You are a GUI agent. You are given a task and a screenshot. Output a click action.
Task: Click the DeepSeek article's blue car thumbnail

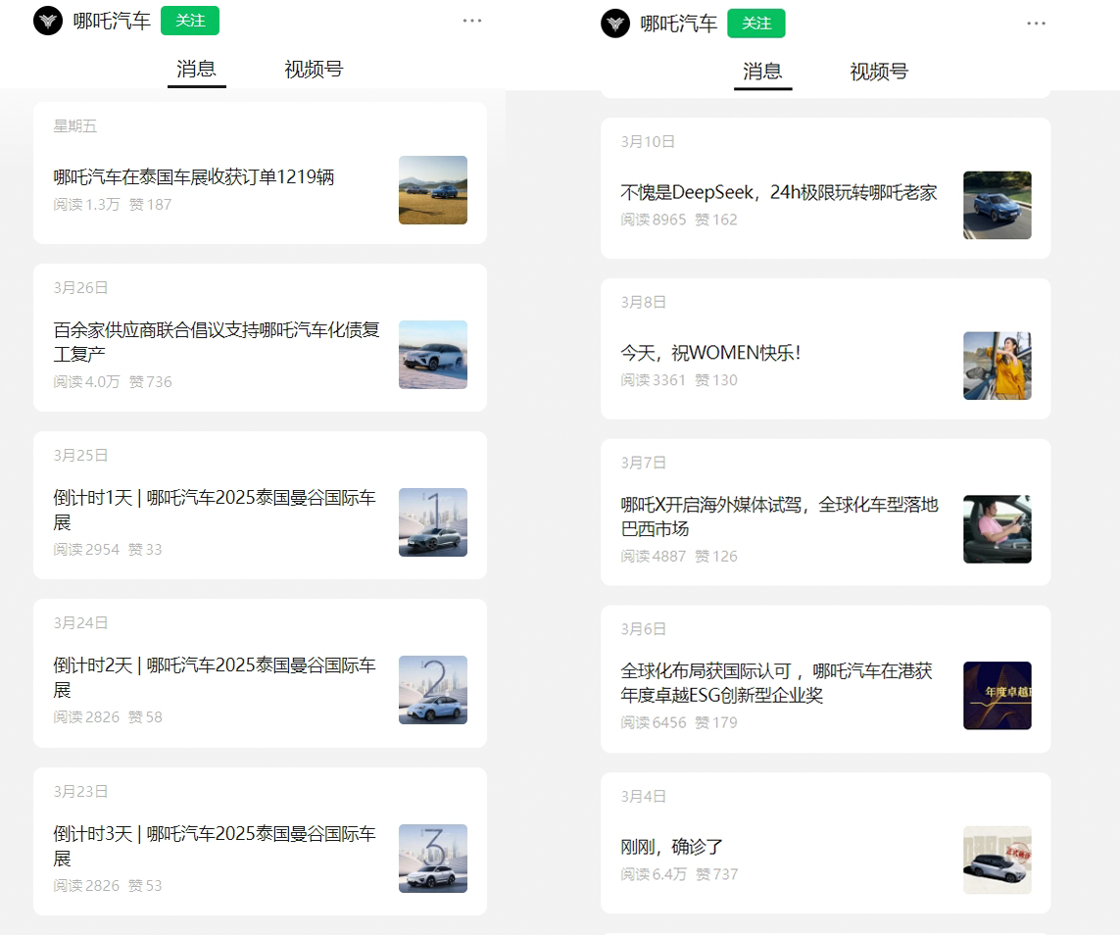click(x=997, y=206)
